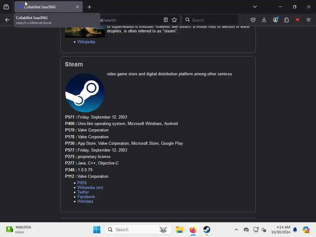
Task: Open the P856 link
Action: [x=82, y=183]
